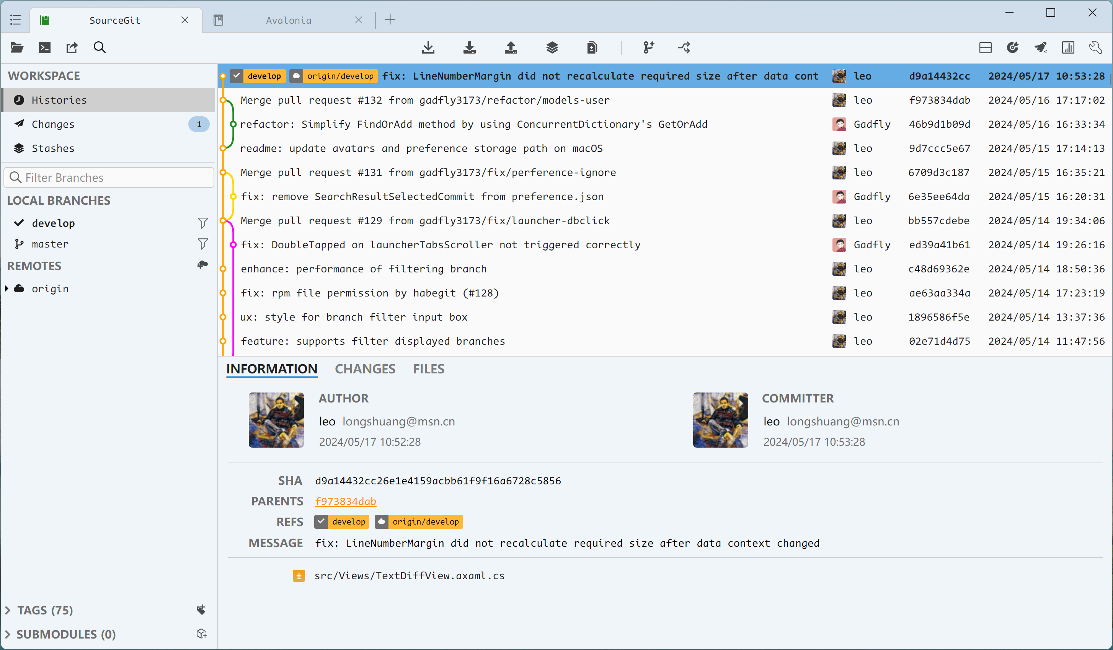1113x650 pixels.
Task: Open repository statistics chart icon
Action: [x=1067, y=47]
